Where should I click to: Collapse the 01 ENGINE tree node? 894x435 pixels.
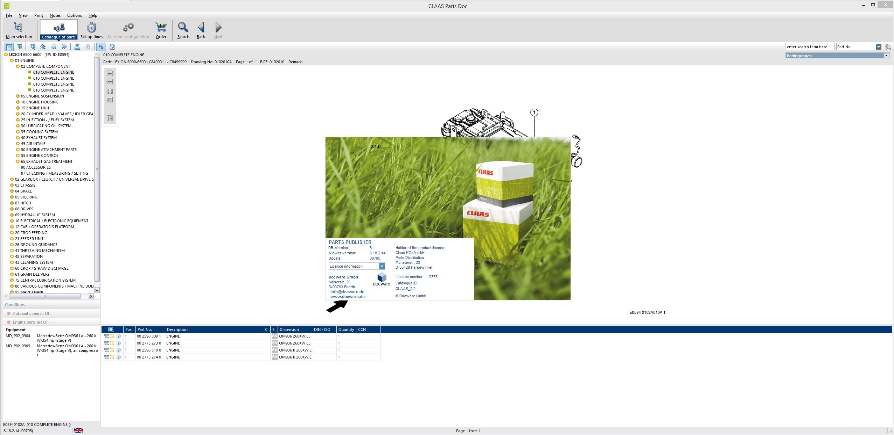[12, 60]
